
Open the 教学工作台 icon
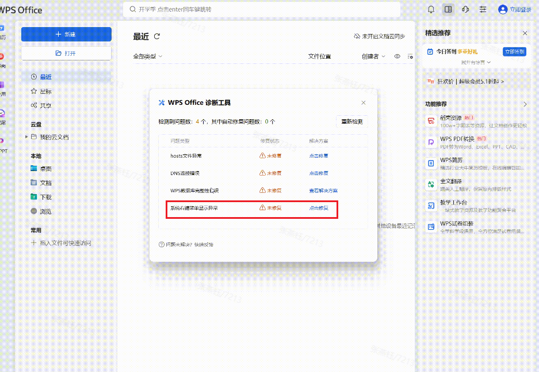pos(431,206)
